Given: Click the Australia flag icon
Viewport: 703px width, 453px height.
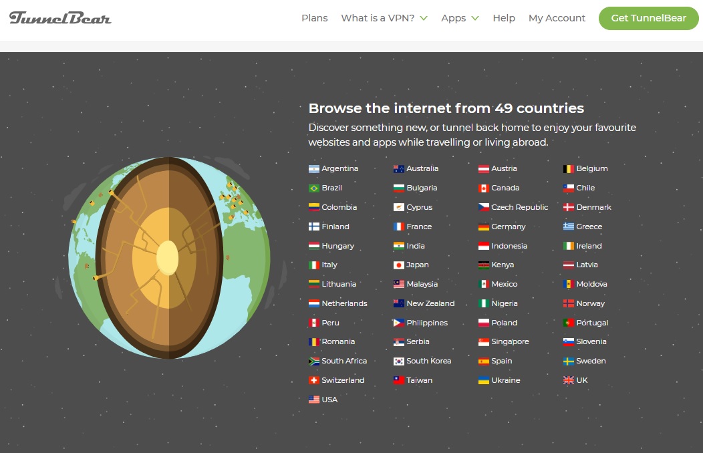Looking at the screenshot, I should (x=398, y=169).
